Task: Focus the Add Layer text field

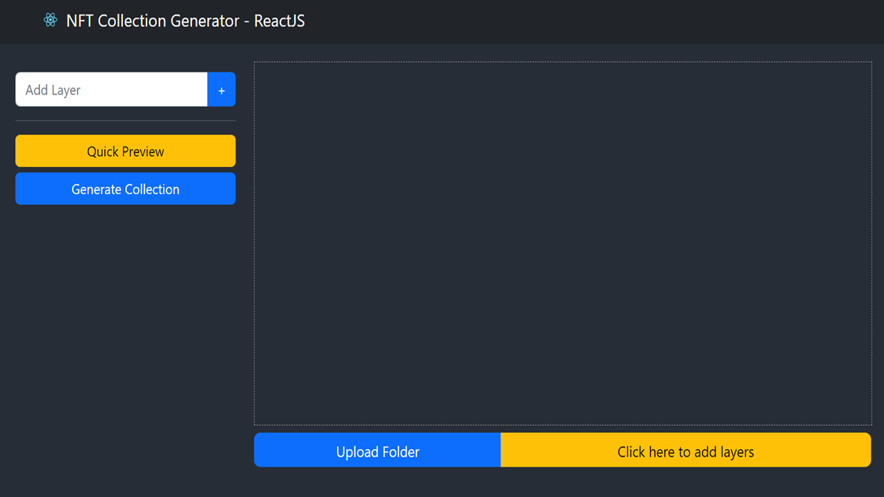Action: (111, 90)
